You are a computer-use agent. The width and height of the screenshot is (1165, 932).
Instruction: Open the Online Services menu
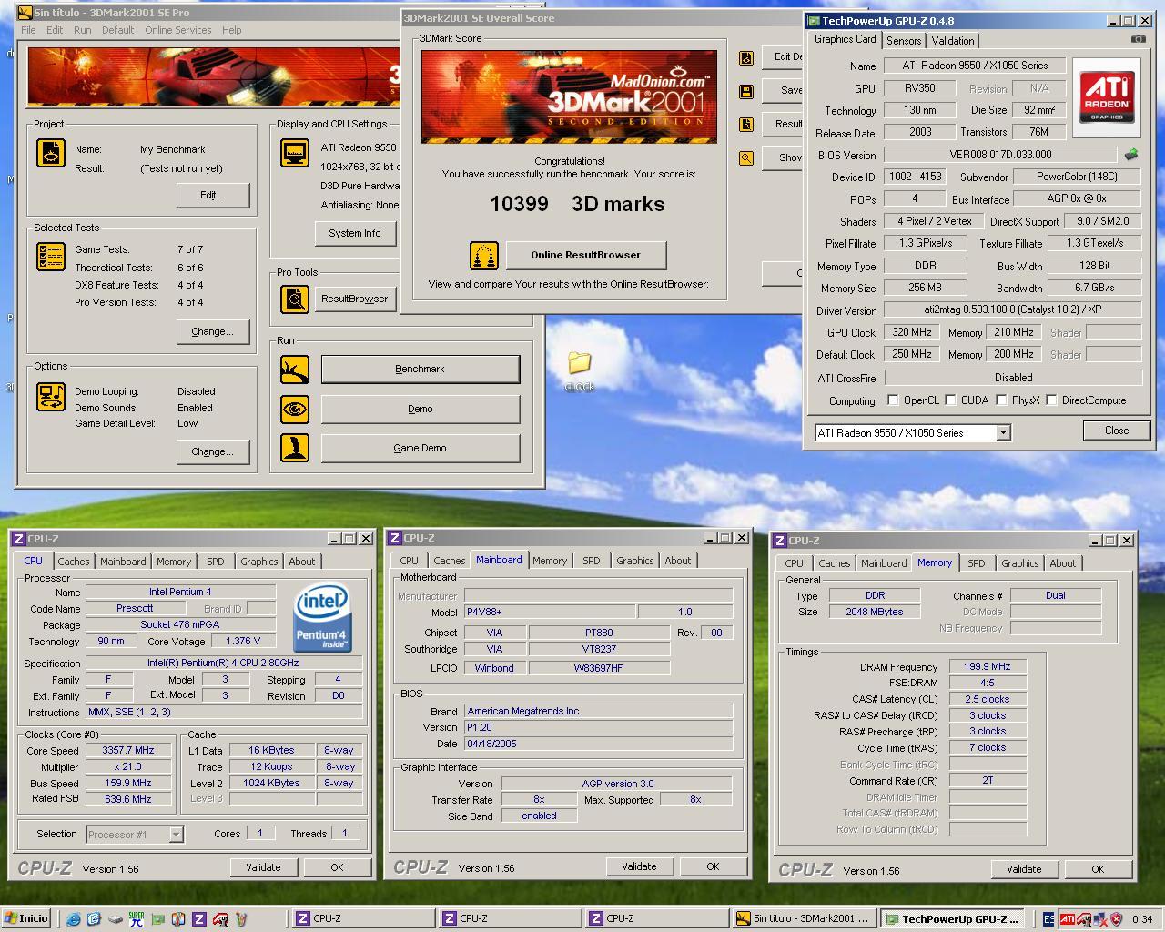click(177, 30)
